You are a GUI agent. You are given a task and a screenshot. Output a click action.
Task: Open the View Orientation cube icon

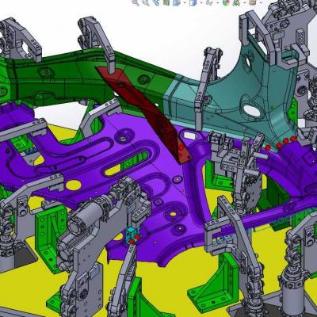point(176,2)
